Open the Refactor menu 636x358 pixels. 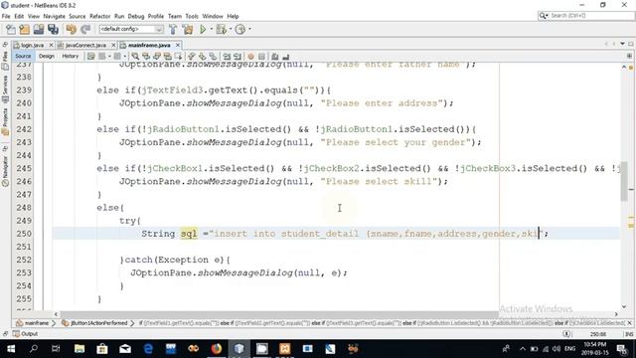pyautogui.click(x=99, y=16)
